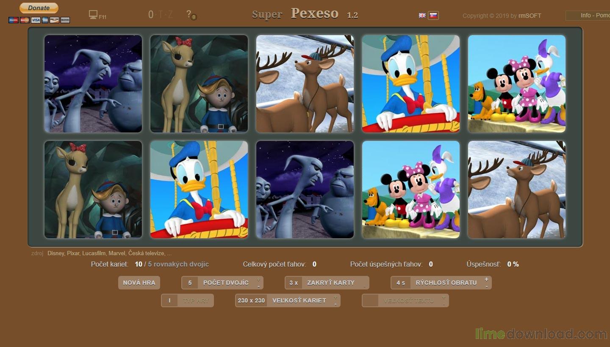Click the '230 x 230' card size value
Image resolution: width=610 pixels, height=347 pixels.
[x=251, y=300]
